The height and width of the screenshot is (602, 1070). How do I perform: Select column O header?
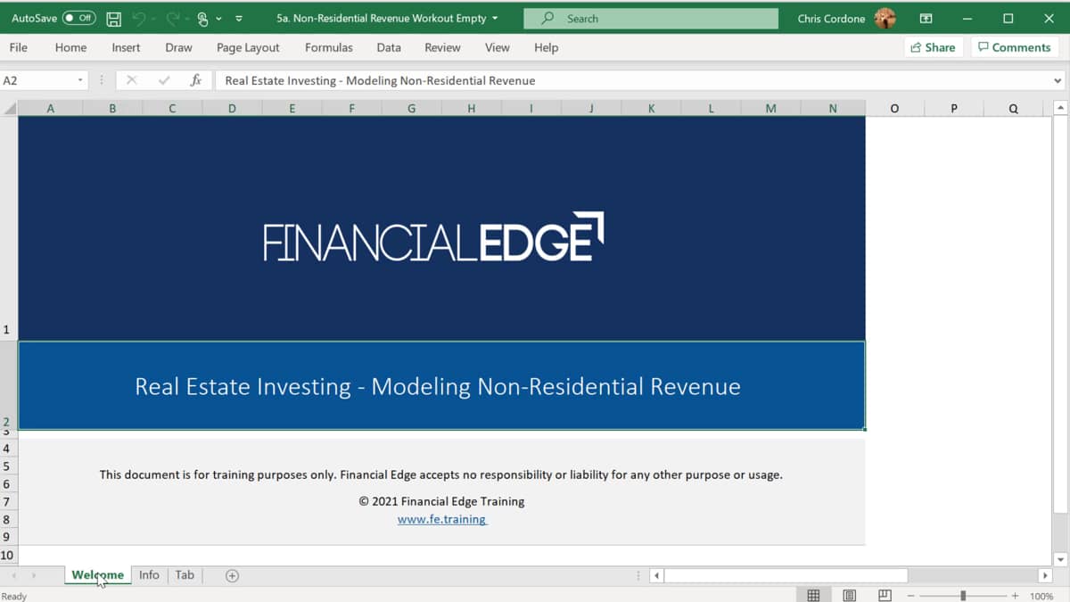(x=894, y=109)
